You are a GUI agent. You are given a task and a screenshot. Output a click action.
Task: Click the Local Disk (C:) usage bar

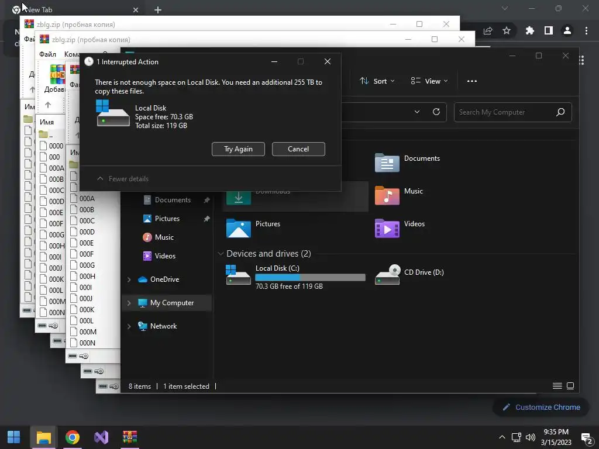coord(310,278)
